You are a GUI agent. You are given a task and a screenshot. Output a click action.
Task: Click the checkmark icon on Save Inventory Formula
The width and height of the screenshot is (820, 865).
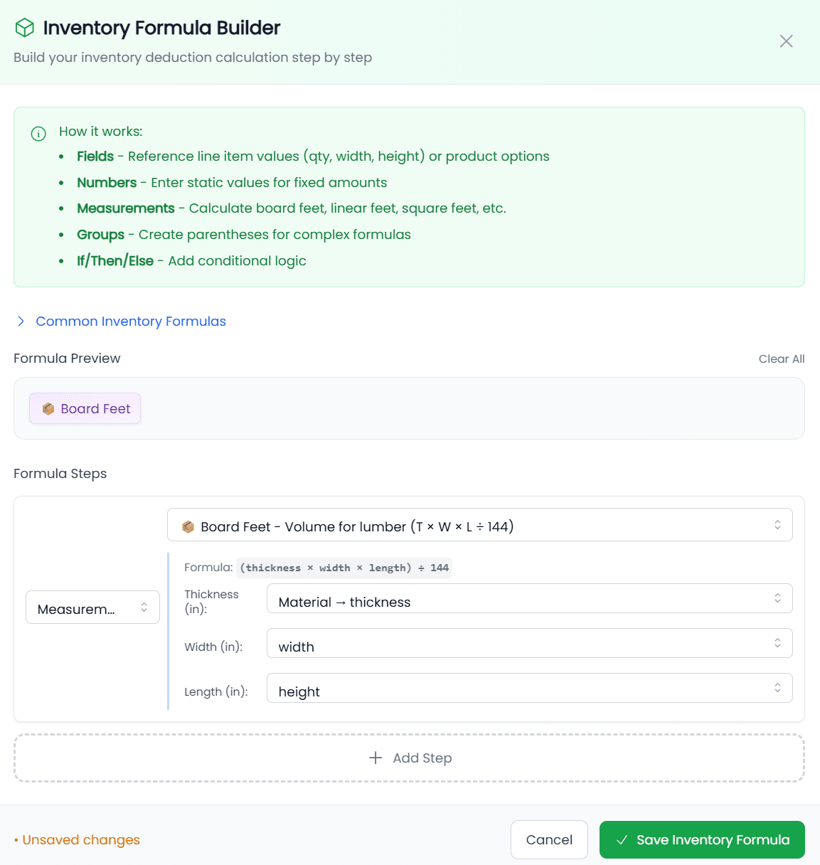[622, 839]
